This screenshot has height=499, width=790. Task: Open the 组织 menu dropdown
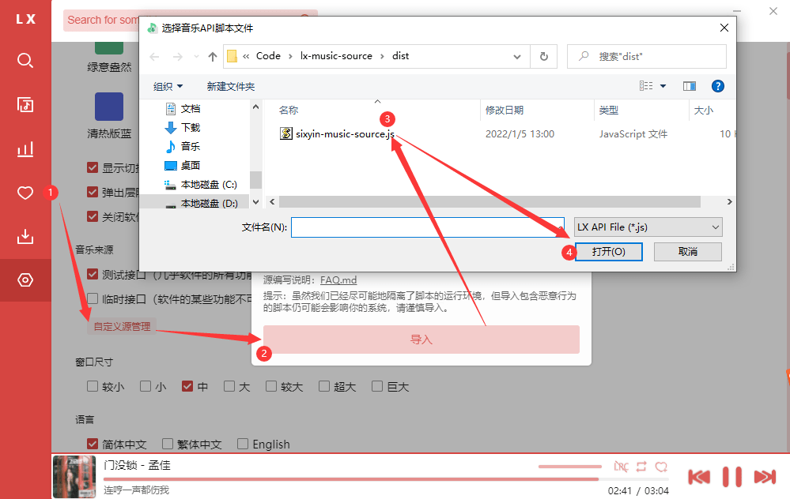pyautogui.click(x=168, y=85)
